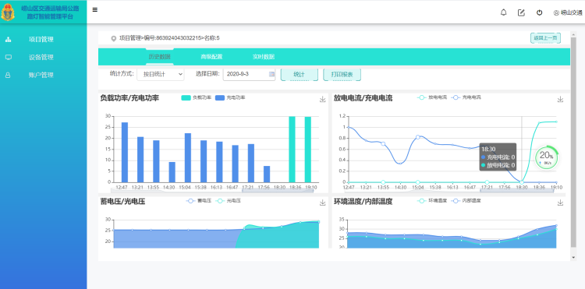Toggle 负载功率 legend series visibility
This screenshot has width=585, height=289.
[197, 97]
